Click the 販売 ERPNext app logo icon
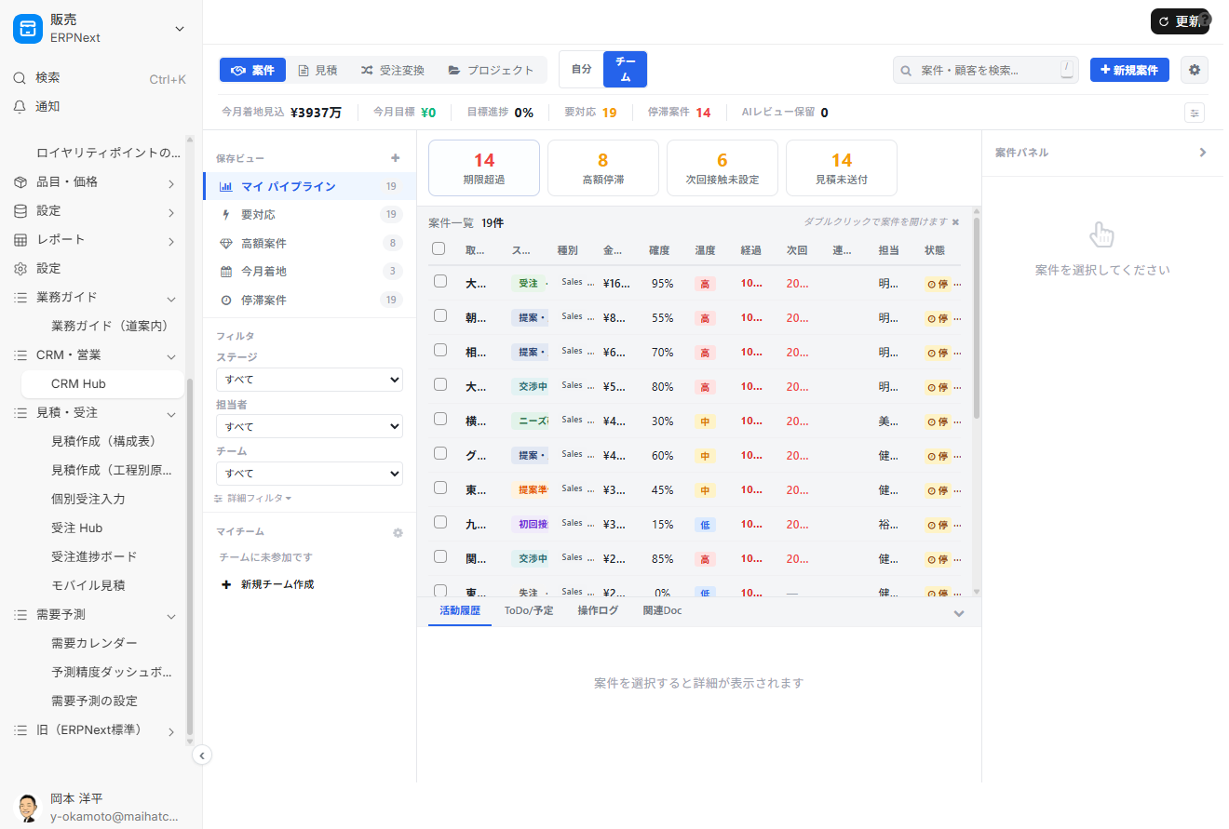 tap(28, 29)
